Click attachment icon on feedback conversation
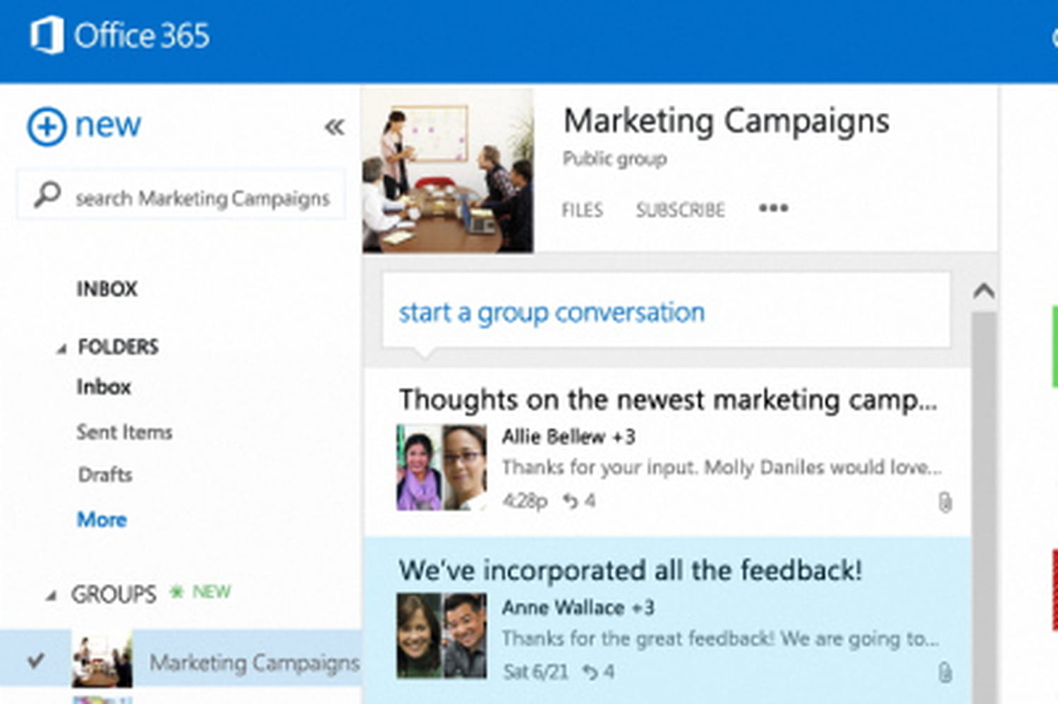This screenshot has height=704, width=1058. (x=945, y=672)
